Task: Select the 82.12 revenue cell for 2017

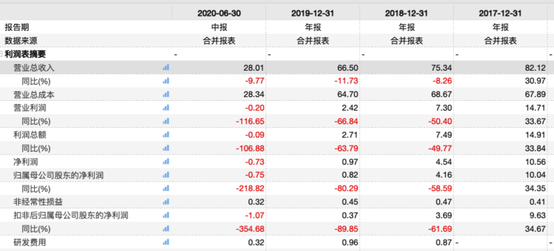Action: (536, 68)
